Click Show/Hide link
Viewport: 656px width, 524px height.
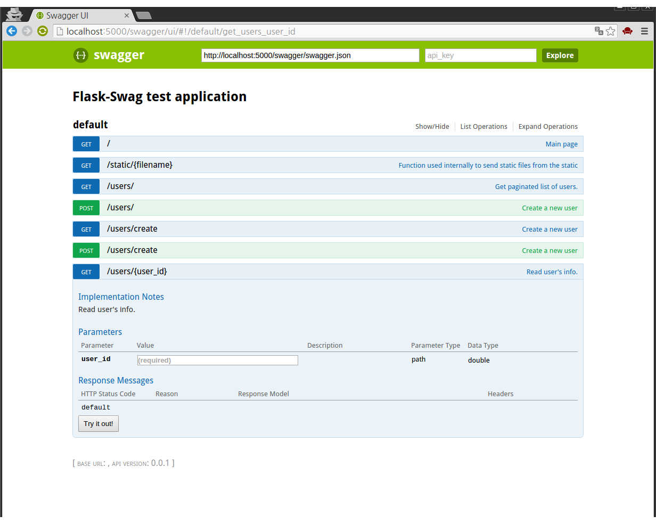(x=432, y=127)
